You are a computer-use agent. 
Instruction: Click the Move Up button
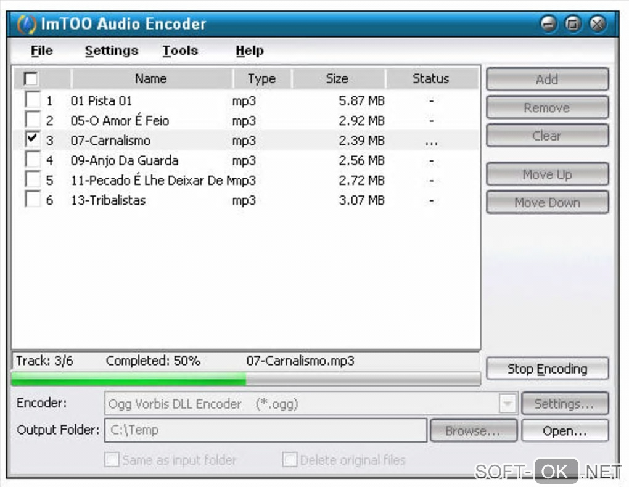click(547, 174)
